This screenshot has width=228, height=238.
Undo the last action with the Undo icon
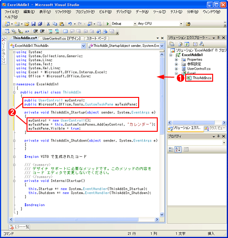point(70,24)
